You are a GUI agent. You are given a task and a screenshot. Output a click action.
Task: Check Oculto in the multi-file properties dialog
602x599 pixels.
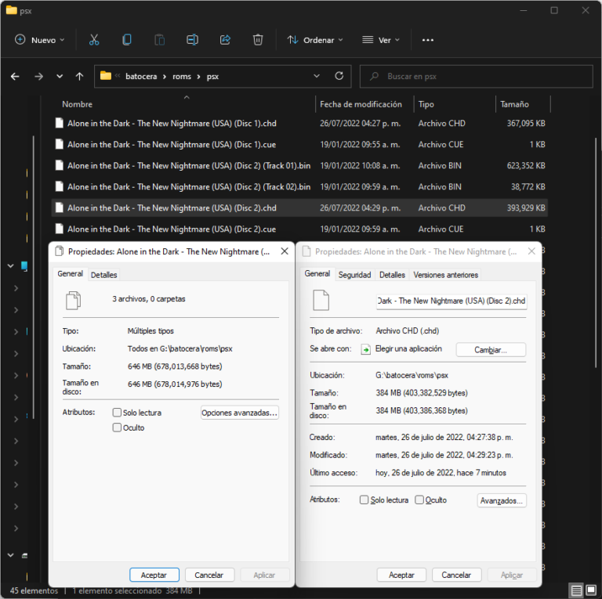coord(117,428)
